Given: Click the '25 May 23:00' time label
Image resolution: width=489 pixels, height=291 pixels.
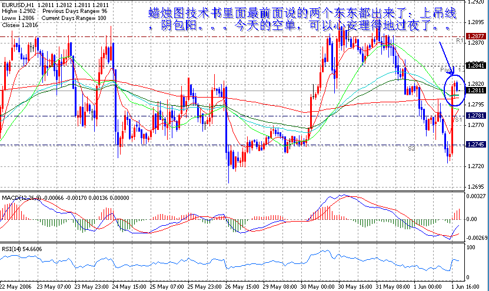Looking at the screenshot, I should coord(204,287).
